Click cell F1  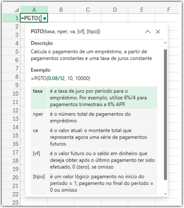click(x=167, y=18)
